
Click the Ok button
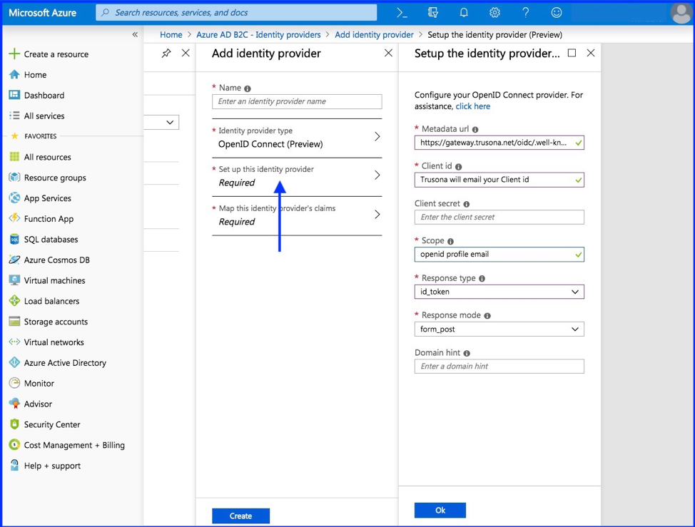[440, 510]
